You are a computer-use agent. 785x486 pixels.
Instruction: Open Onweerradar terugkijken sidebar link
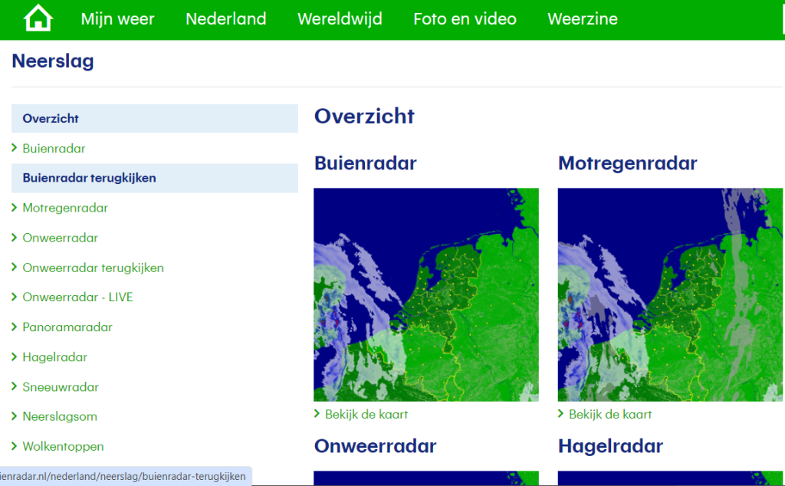(93, 268)
